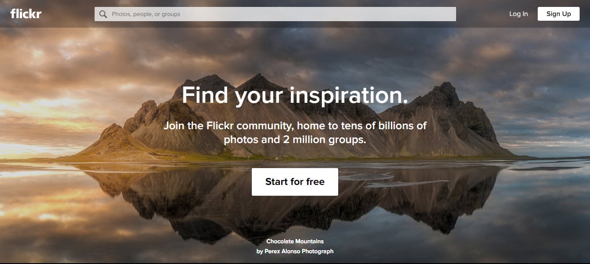Click the flickr logo

point(26,13)
